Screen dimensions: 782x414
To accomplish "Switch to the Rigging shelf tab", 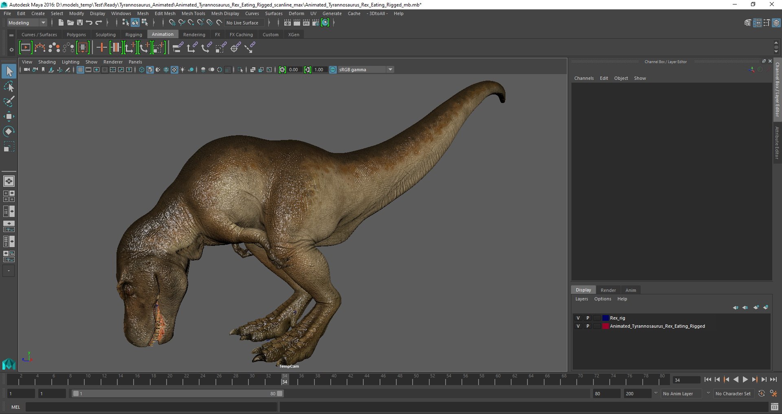I will click(134, 35).
